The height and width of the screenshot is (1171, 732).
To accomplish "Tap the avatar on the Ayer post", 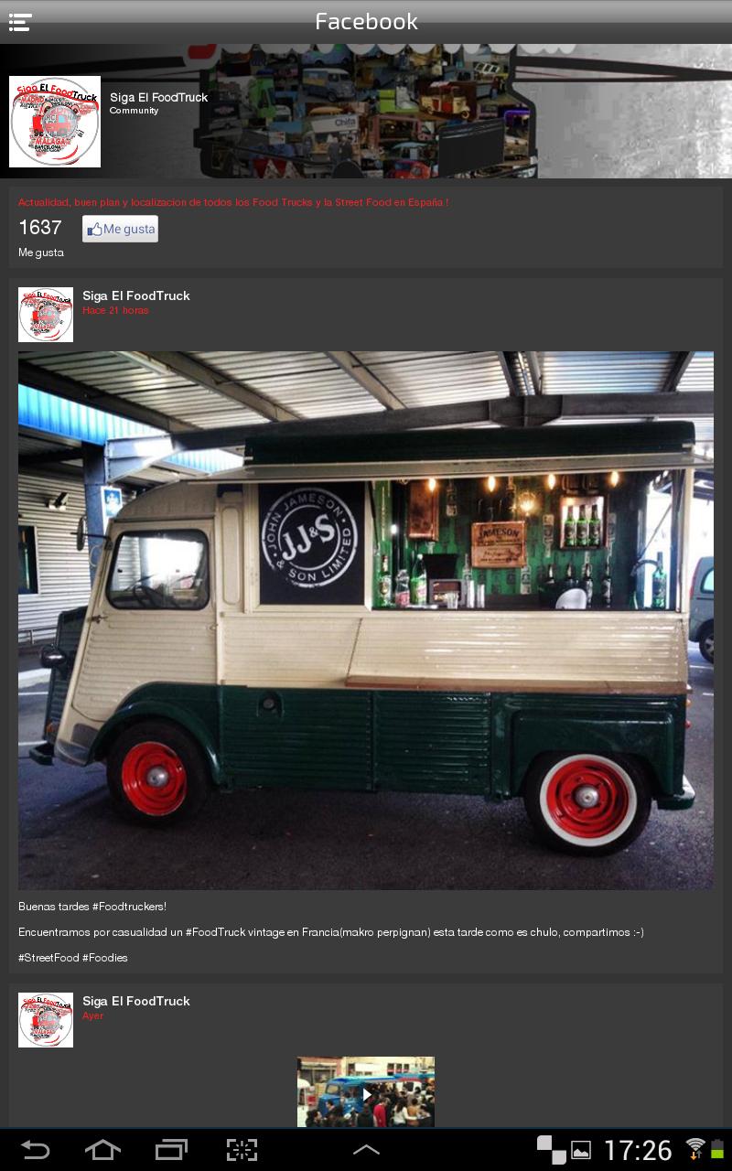I will point(46,1020).
